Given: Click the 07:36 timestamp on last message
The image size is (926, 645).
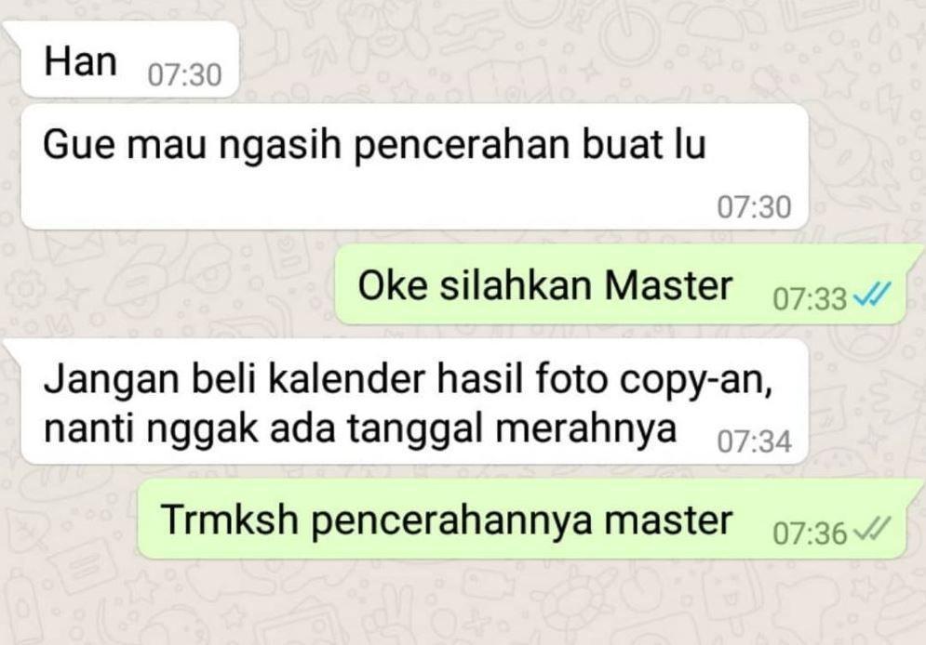Looking at the screenshot, I should click(810, 533).
